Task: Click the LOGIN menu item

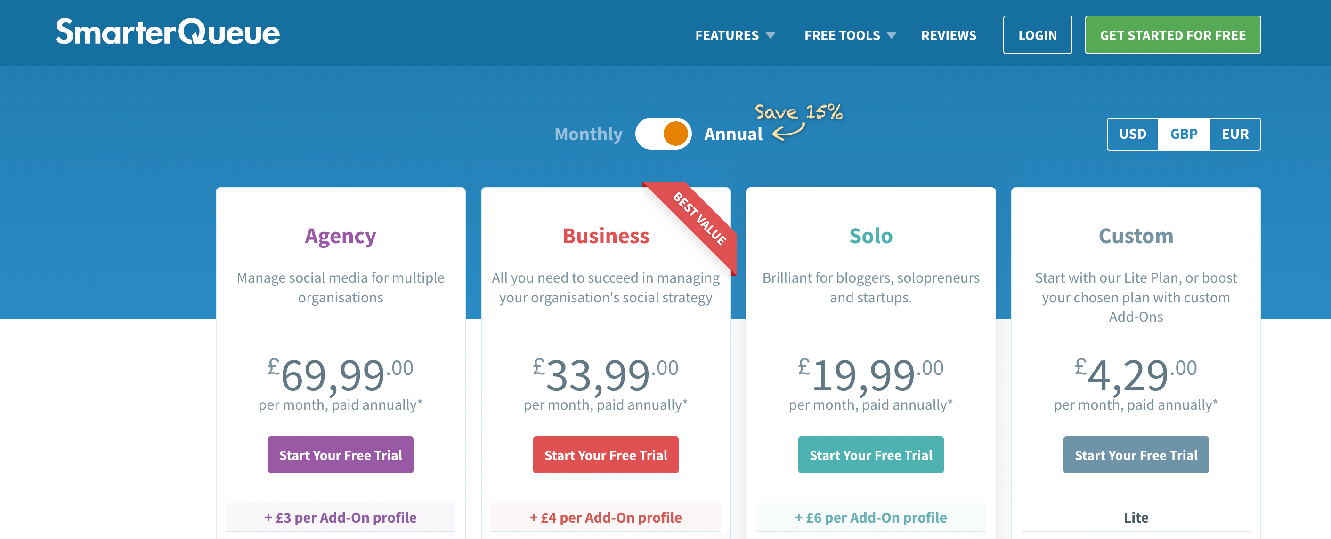Action: 1037,34
